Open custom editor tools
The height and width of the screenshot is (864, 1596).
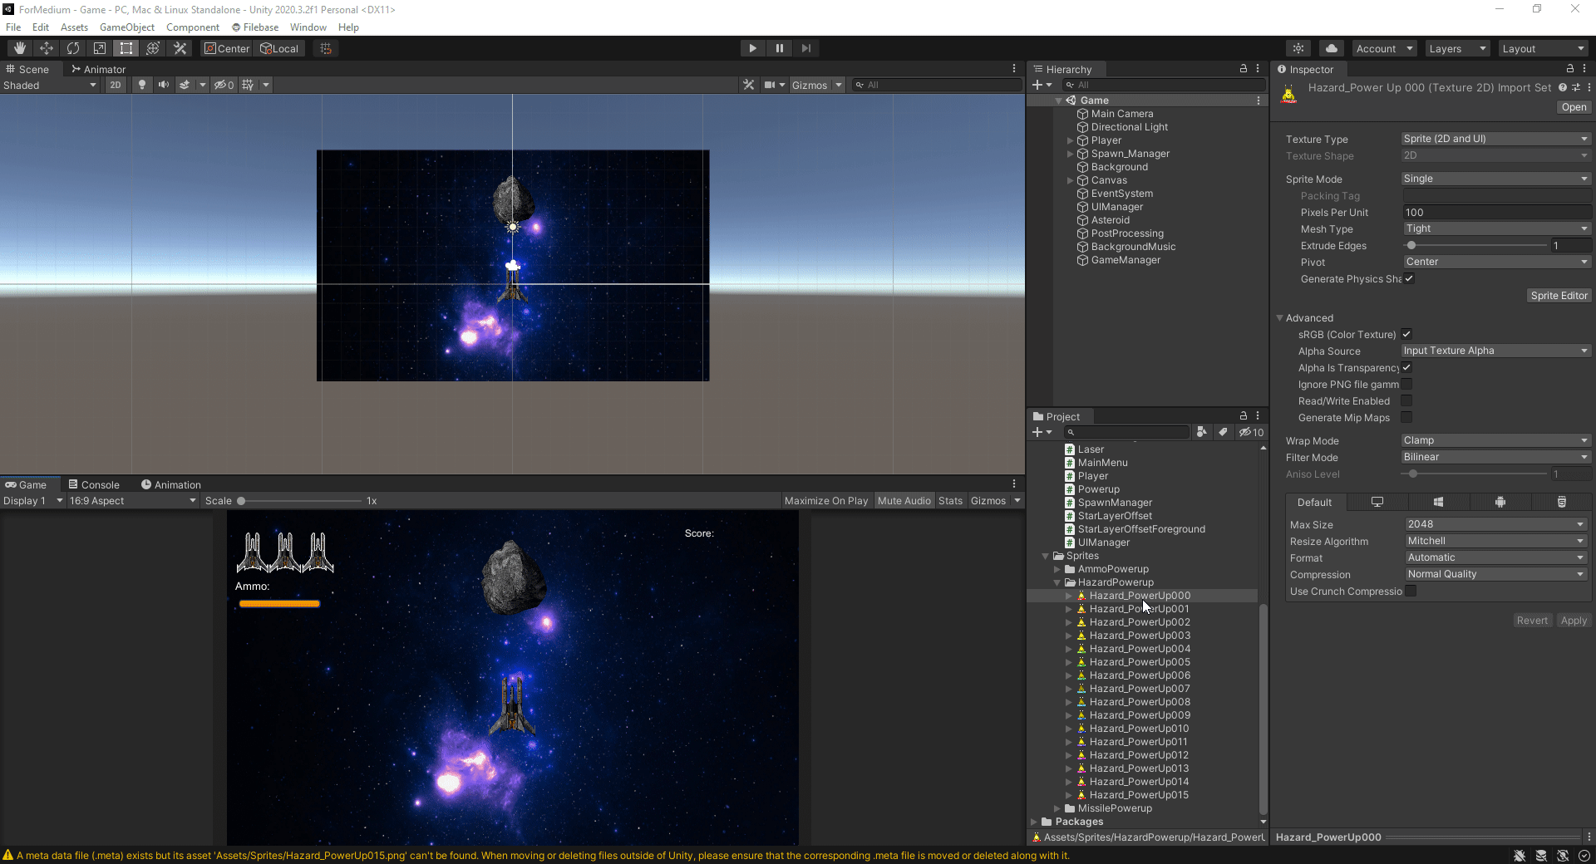click(x=180, y=48)
